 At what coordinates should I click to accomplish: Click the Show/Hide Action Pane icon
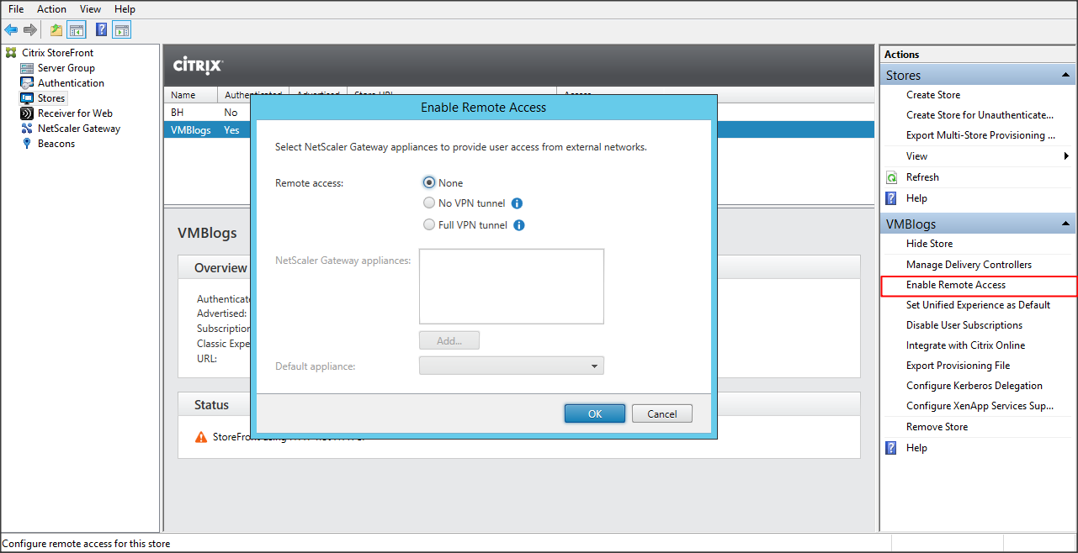pyautogui.click(x=122, y=30)
